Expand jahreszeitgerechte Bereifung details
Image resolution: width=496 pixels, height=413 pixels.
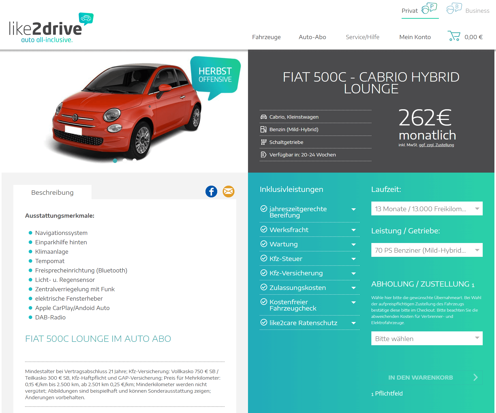click(354, 209)
